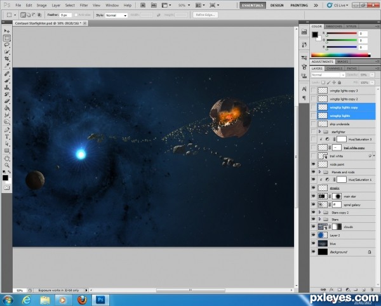
Task: Open the Paragraph panel icon
Action: click(x=304, y=98)
